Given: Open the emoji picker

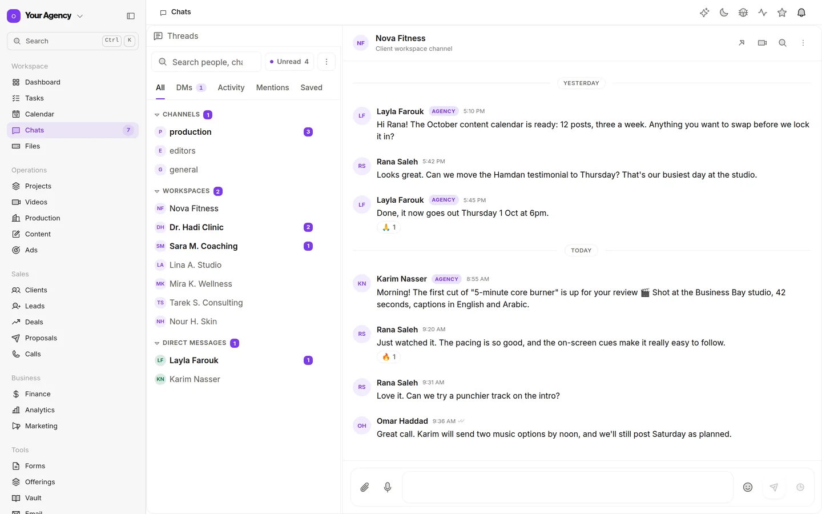Looking at the screenshot, I should click(748, 487).
